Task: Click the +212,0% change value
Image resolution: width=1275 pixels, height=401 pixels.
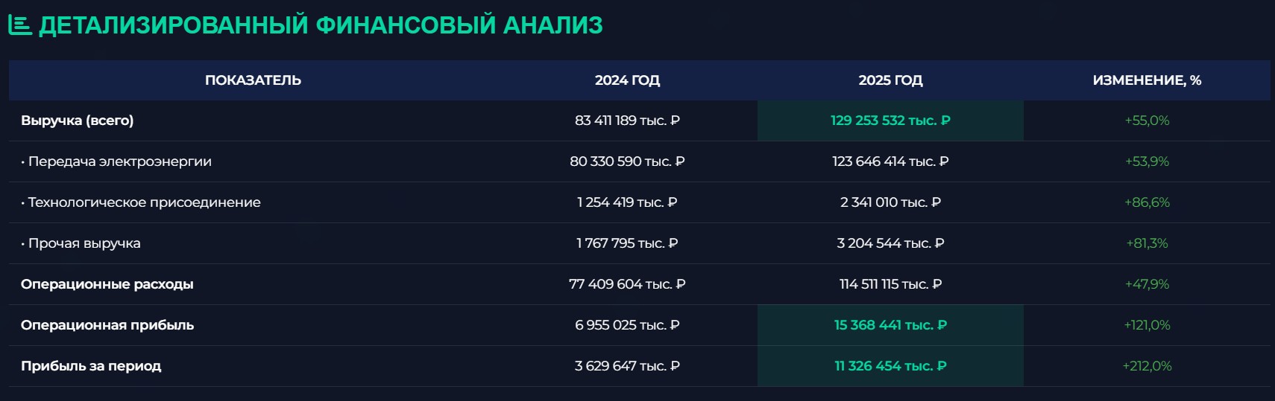Action: point(1147,366)
